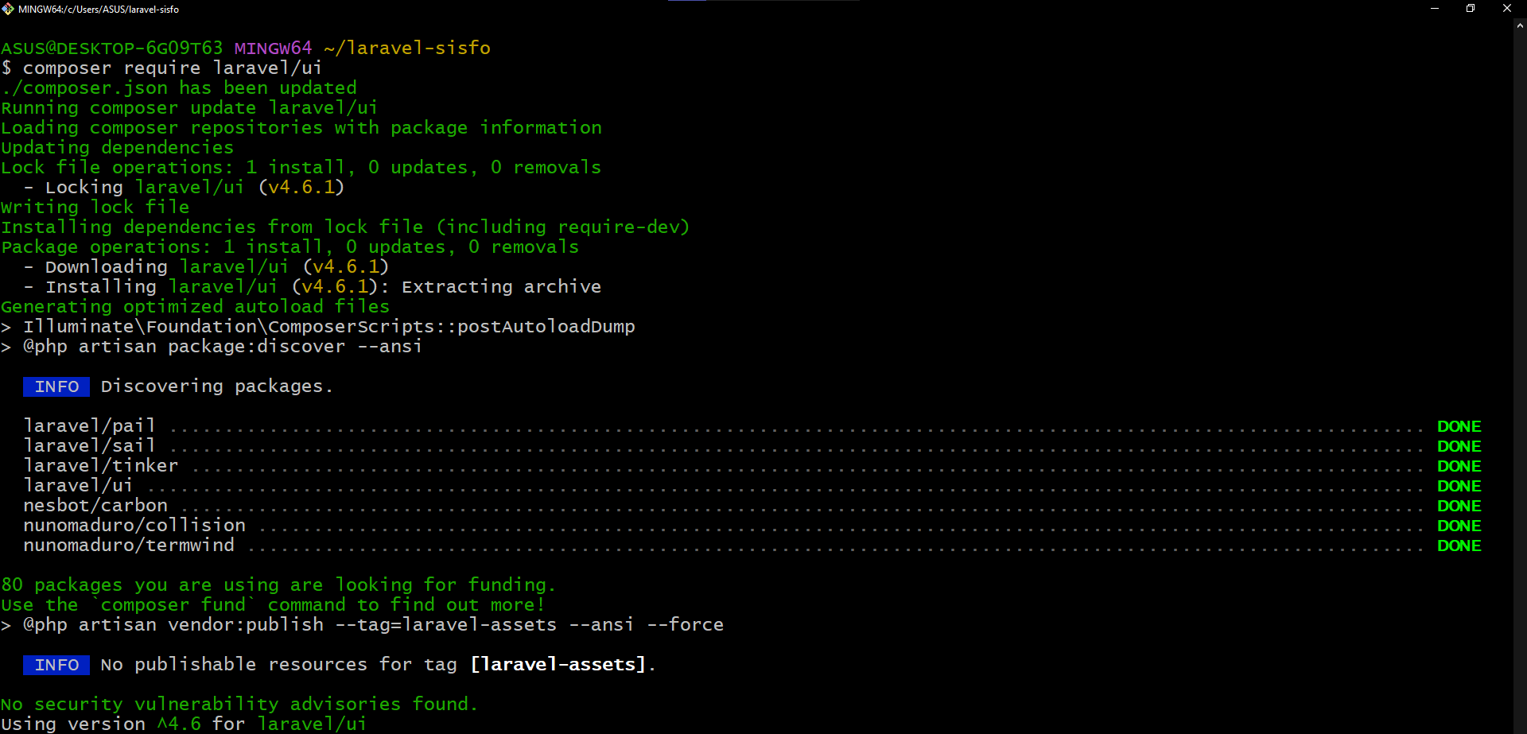Image resolution: width=1527 pixels, height=734 pixels.
Task: Click the Using version ^4.6 text
Action: [x=183, y=723]
